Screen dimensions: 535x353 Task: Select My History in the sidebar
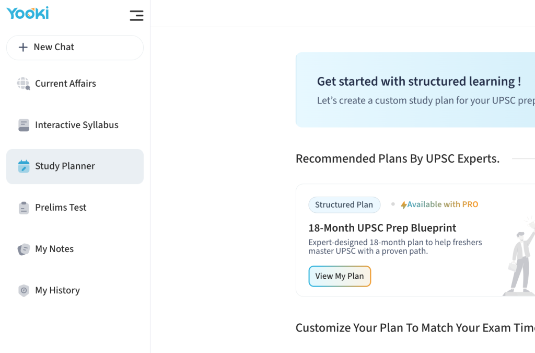(57, 290)
